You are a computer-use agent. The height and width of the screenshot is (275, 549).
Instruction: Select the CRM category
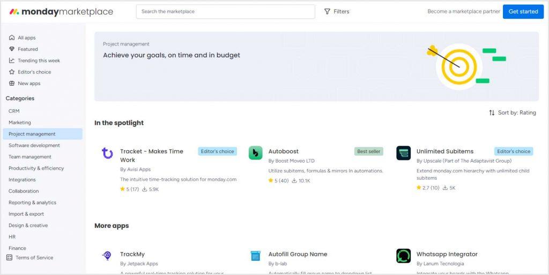(x=14, y=111)
